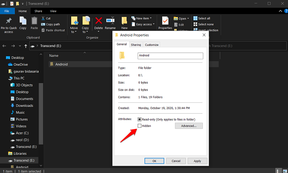
Task: Select OneDrive in navigation pane
Action: click(x=18, y=64)
